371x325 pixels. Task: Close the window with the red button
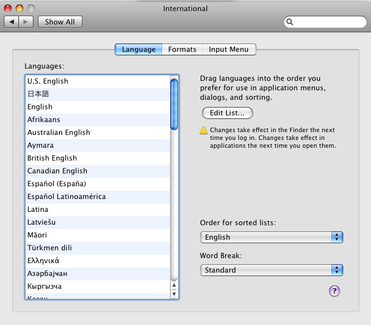point(8,8)
